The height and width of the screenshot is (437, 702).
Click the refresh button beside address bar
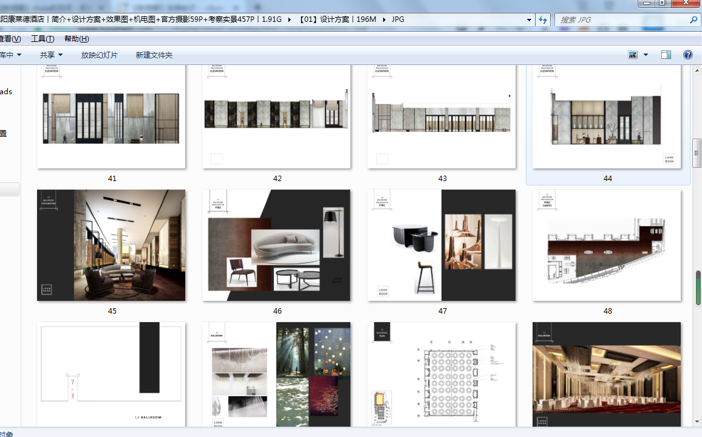543,19
